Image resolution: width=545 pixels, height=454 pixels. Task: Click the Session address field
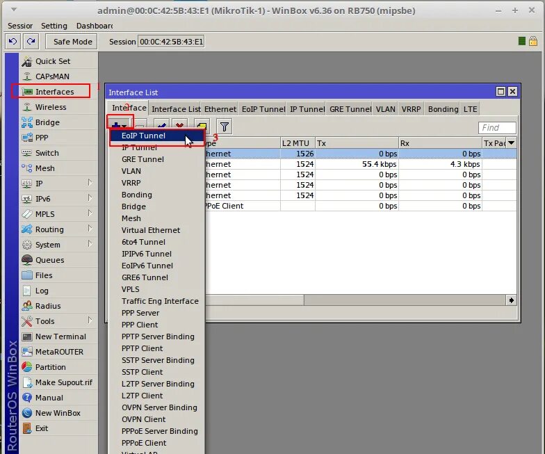171,42
